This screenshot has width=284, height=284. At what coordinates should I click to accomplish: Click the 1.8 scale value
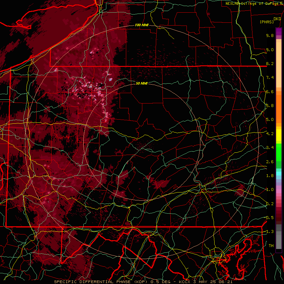click(270, 176)
